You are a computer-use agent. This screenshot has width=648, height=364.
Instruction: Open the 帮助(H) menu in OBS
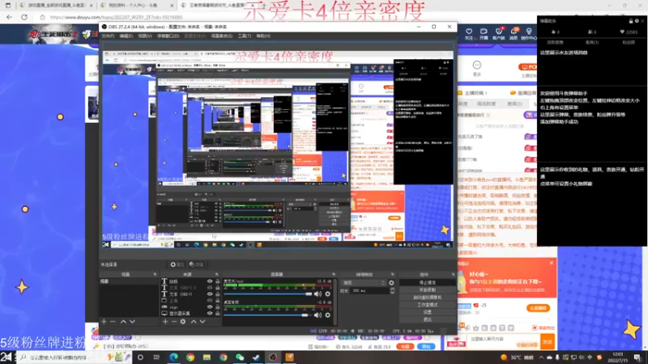[x=263, y=36]
